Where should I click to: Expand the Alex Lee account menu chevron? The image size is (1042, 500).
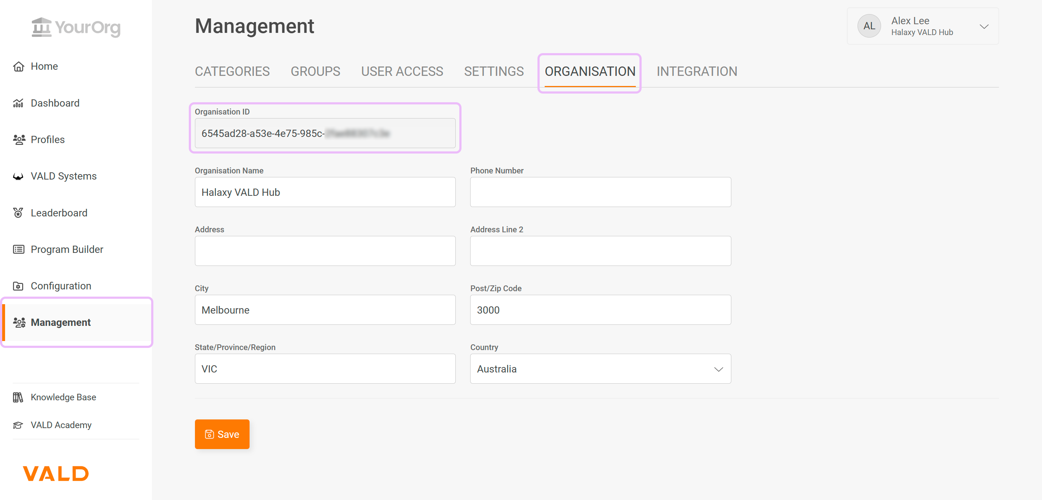pyautogui.click(x=984, y=26)
